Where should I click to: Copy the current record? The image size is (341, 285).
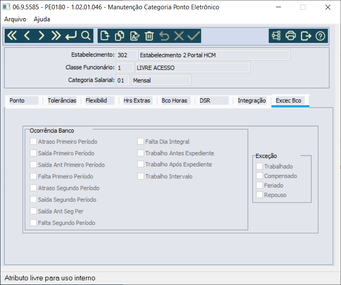tap(120, 35)
